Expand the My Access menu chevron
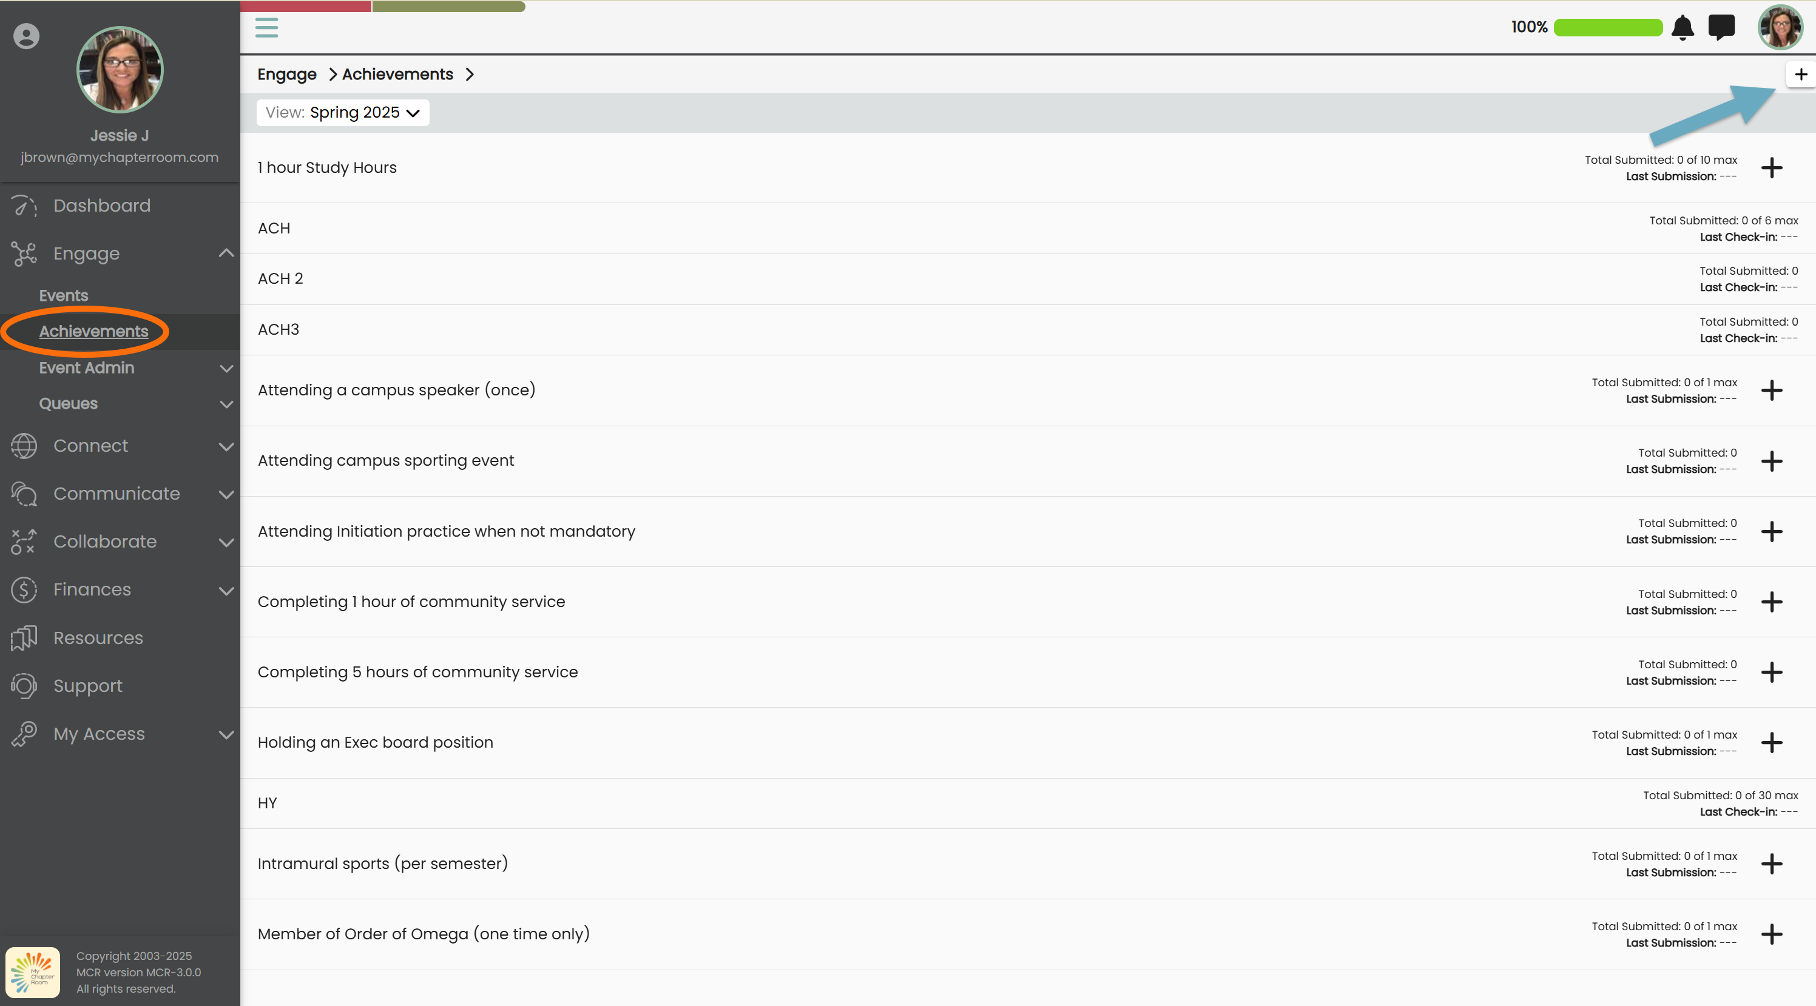The image size is (1816, 1006). click(226, 734)
